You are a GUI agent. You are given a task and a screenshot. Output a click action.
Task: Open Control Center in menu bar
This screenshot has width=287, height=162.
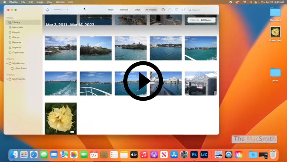[x=256, y=2]
